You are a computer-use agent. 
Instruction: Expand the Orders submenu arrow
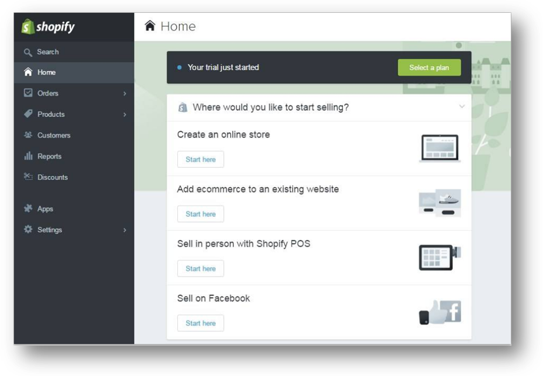tap(125, 94)
